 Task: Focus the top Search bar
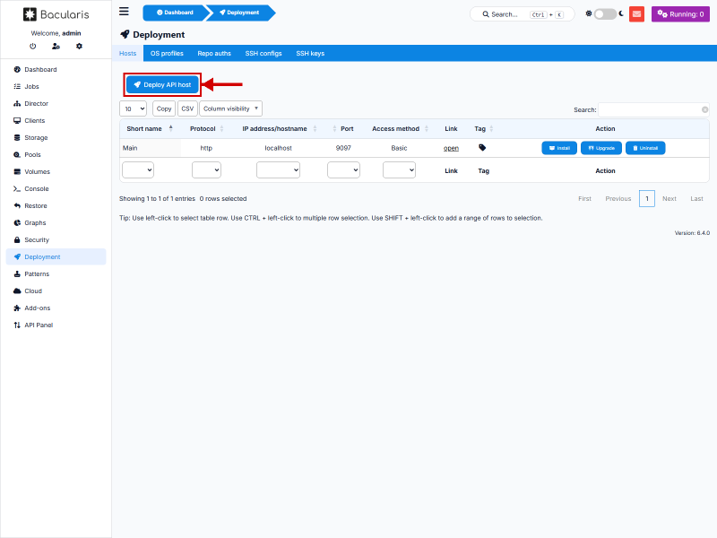coord(523,14)
